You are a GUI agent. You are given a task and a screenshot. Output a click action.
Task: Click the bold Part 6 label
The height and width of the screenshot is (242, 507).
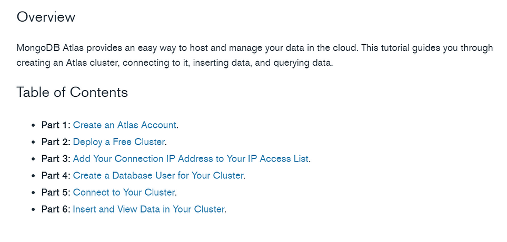click(56, 209)
